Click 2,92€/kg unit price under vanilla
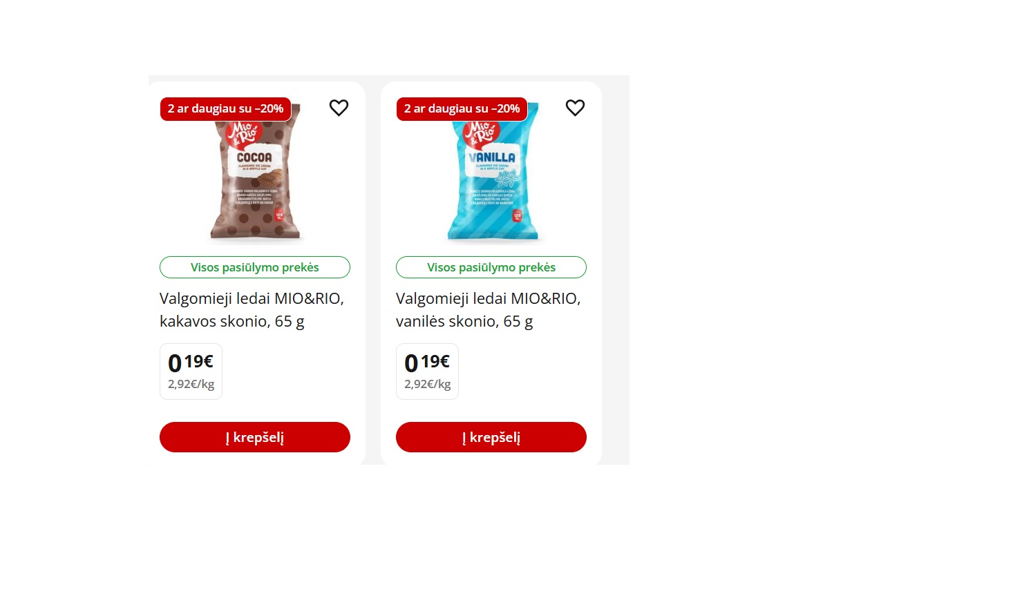The image size is (1013, 607). (427, 384)
